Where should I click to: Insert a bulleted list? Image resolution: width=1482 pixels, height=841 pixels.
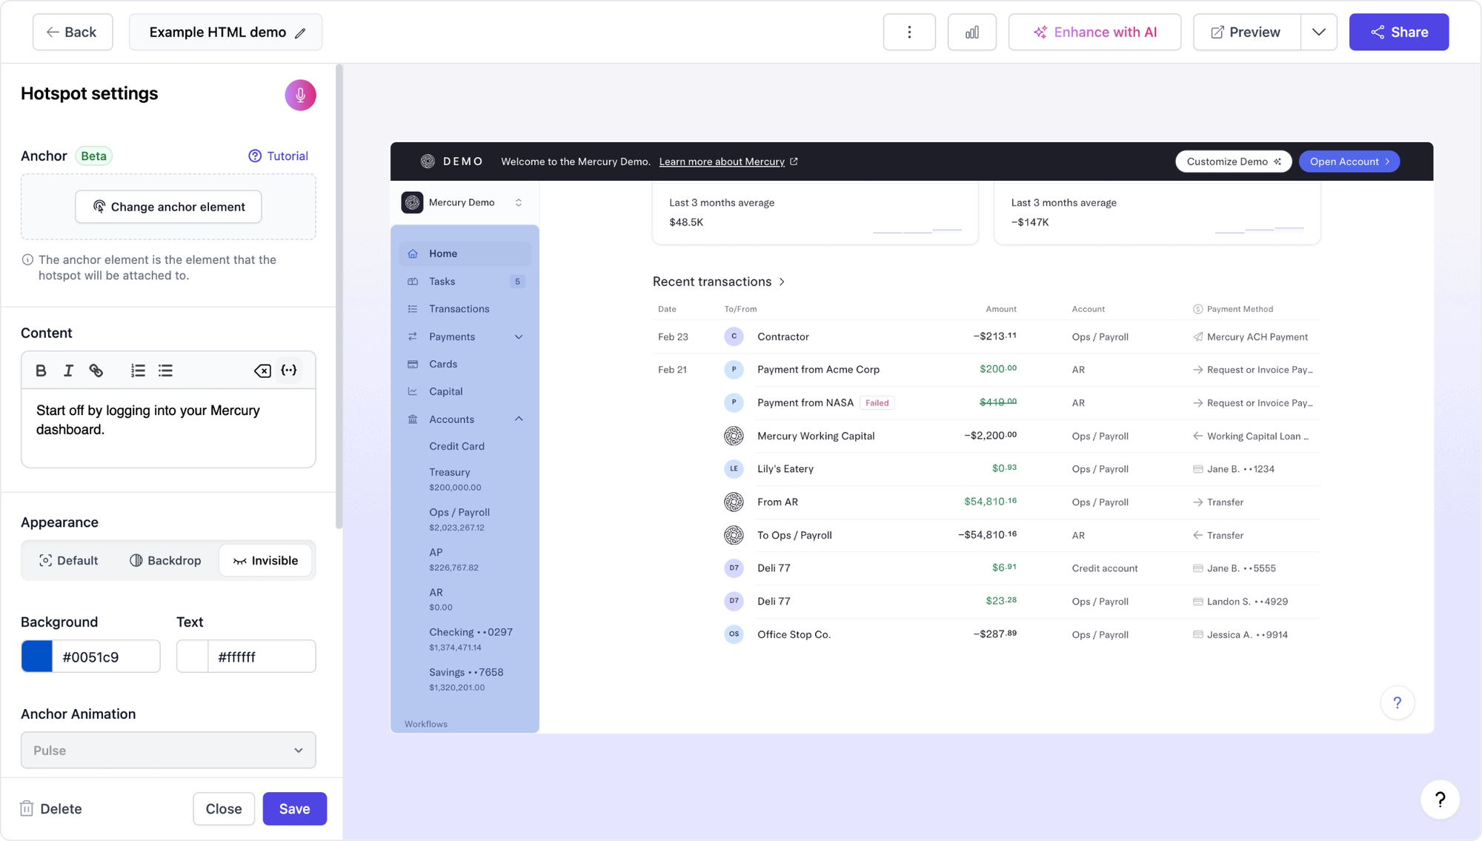165,370
